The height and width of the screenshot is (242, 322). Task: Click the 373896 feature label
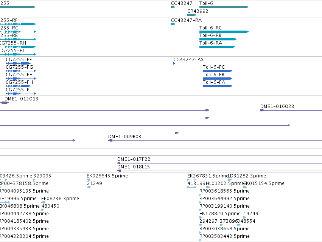pyautogui.click(x=229, y=222)
